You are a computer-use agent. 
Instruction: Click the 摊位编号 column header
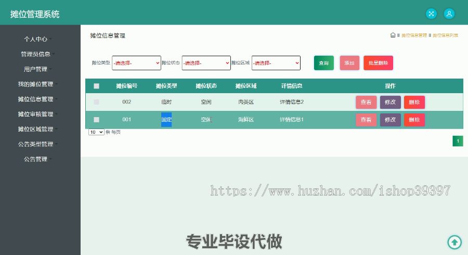pos(127,86)
